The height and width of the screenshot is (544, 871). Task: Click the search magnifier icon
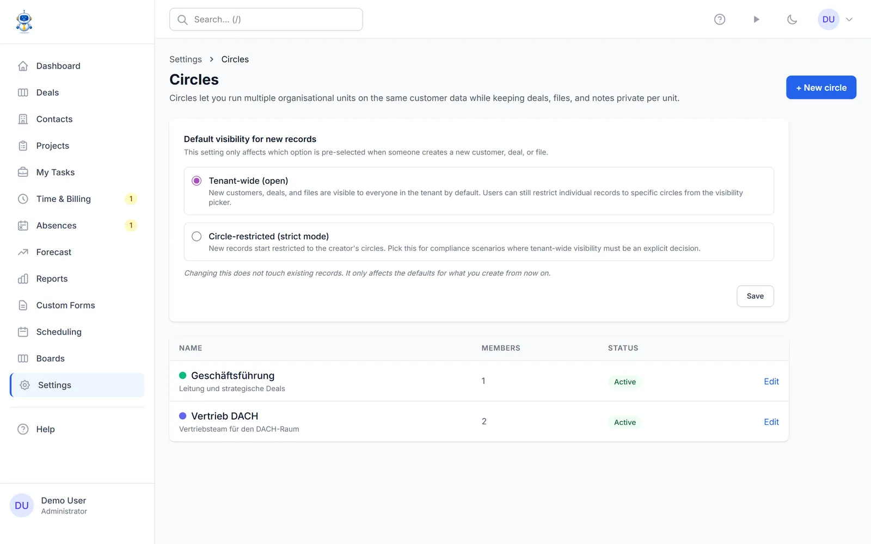point(183,20)
